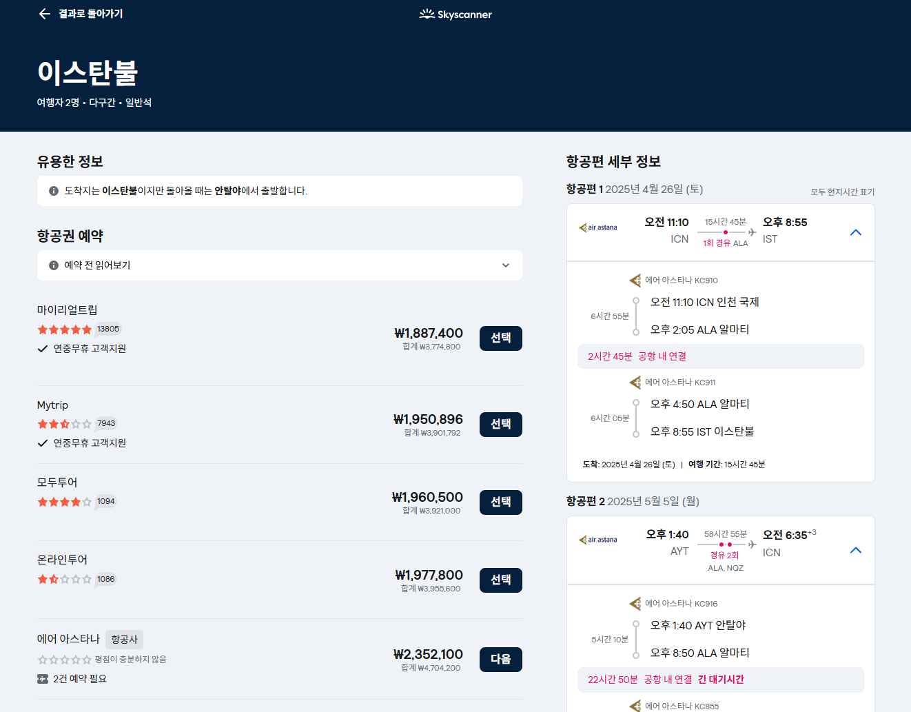Click 58시간 55분 duration in flight 2
The image size is (911, 712).
click(726, 534)
